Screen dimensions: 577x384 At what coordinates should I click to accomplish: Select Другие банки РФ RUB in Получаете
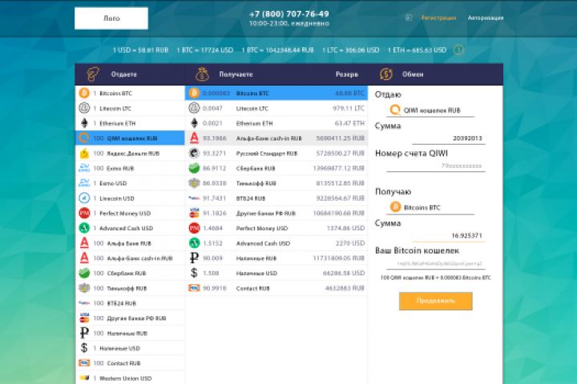point(276,213)
